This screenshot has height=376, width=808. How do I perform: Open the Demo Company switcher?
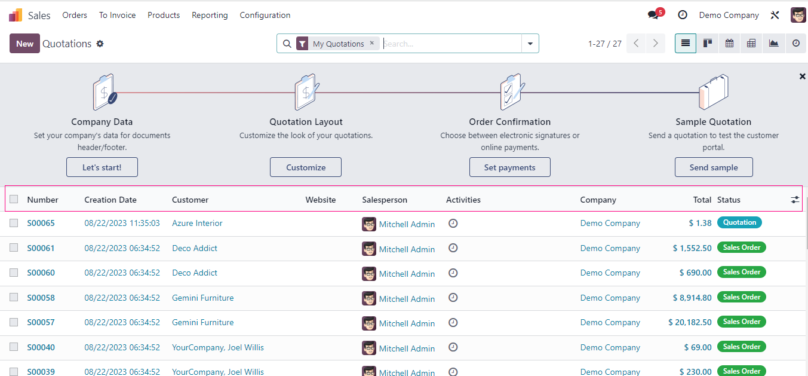tap(729, 15)
